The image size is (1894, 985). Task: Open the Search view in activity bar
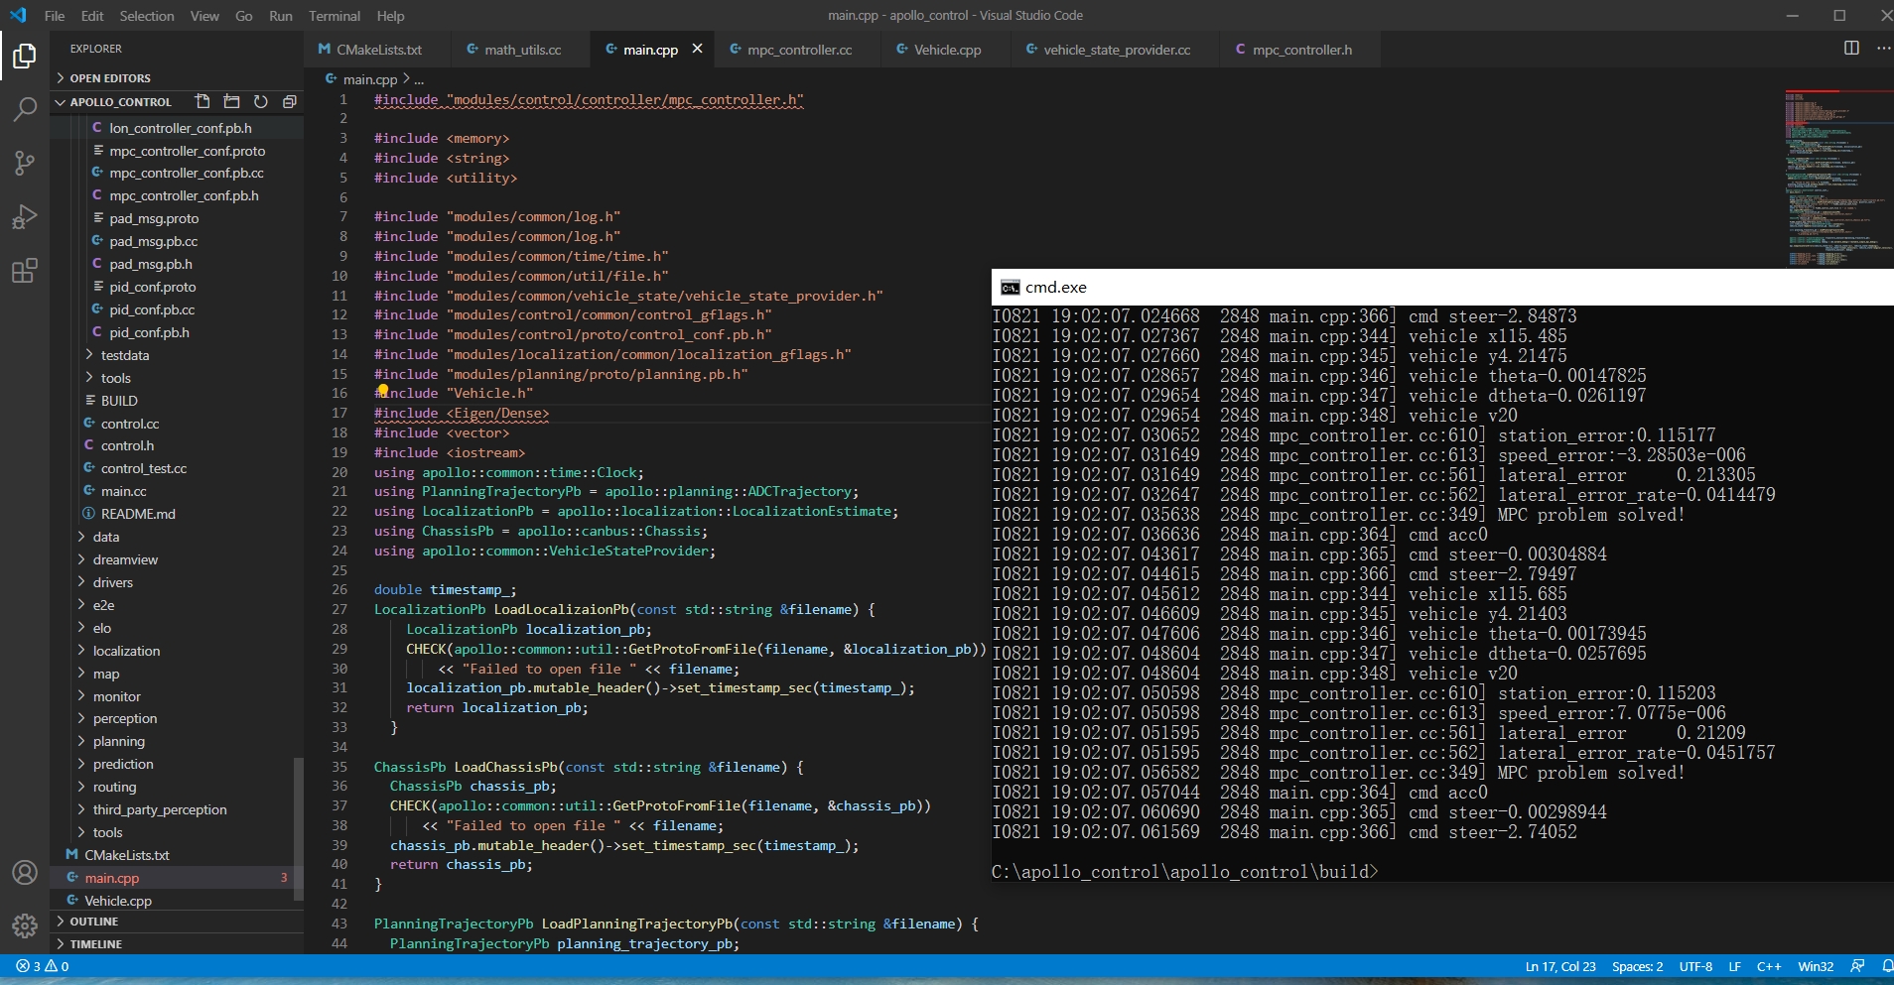[x=25, y=108]
